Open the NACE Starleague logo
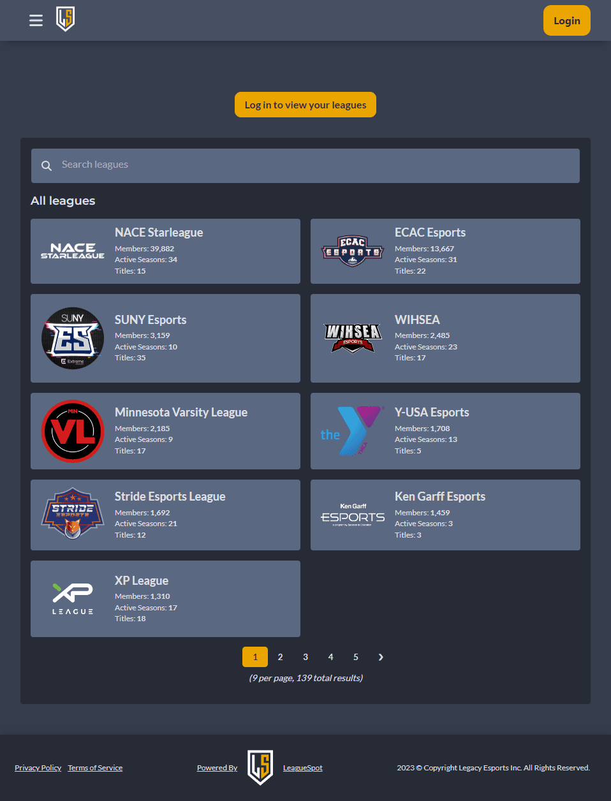Image resolution: width=611 pixels, height=801 pixels. click(73, 251)
